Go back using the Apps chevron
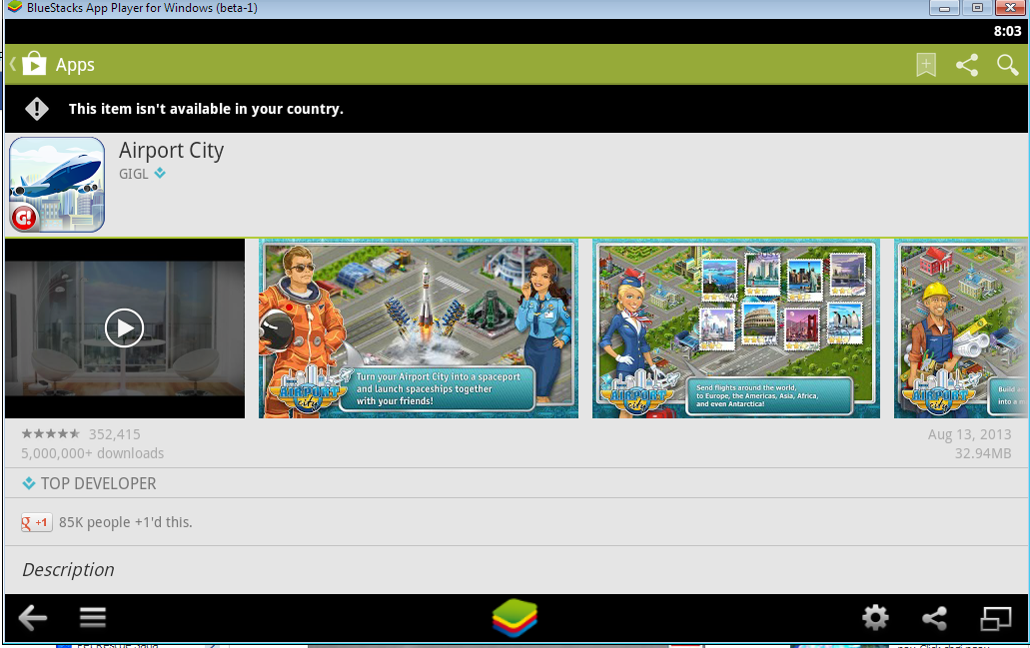The image size is (1030, 648). [x=12, y=64]
